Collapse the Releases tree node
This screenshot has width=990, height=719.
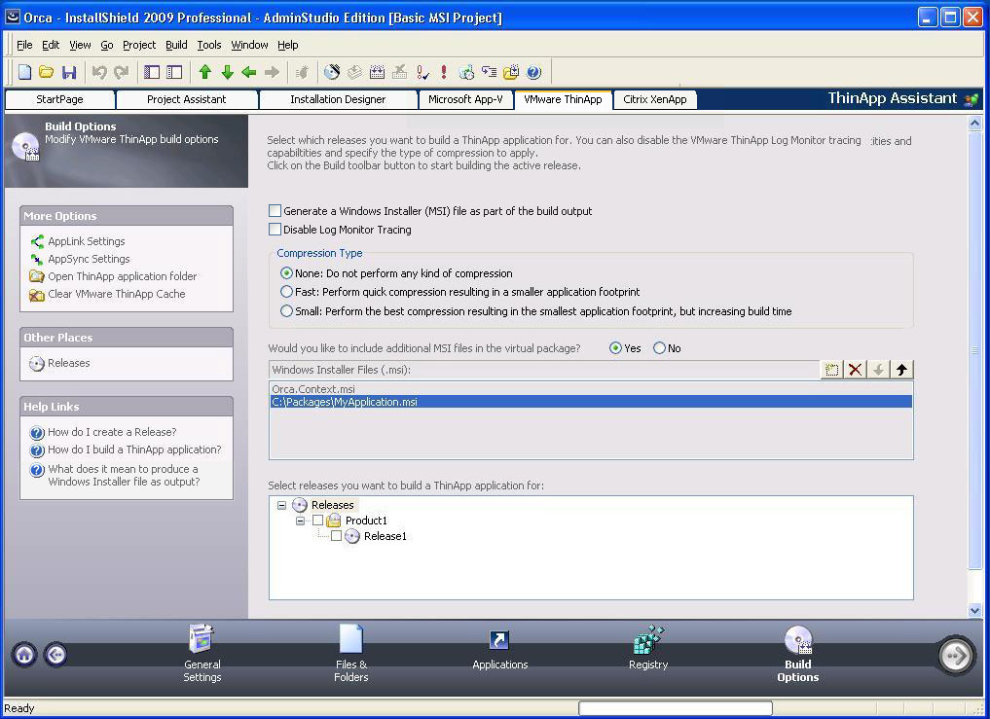(x=282, y=505)
